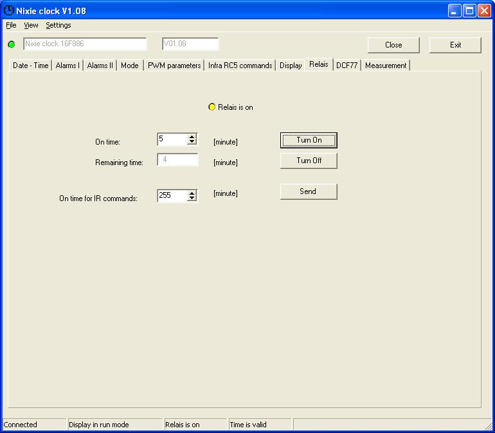The height and width of the screenshot is (433, 495).
Task: Decrease the On time value with down arrow
Action: coord(192,141)
